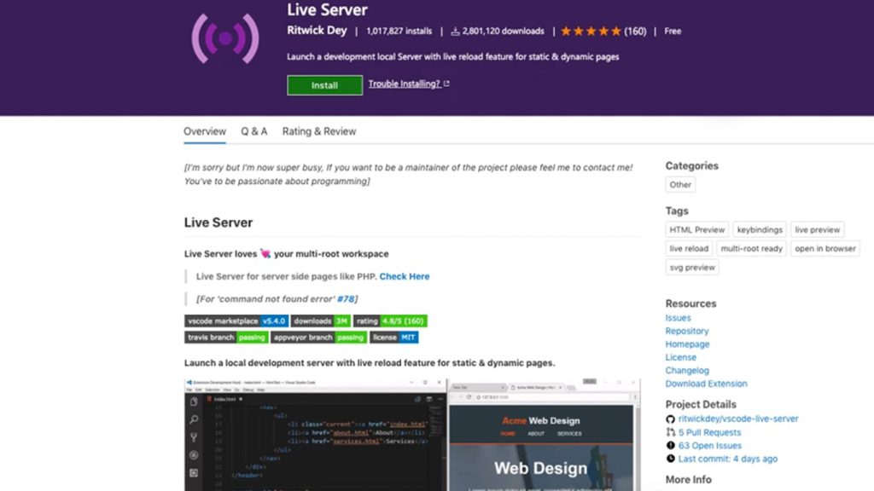Click the travis branch passing badge
This screenshot has width=874, height=491.
226,338
